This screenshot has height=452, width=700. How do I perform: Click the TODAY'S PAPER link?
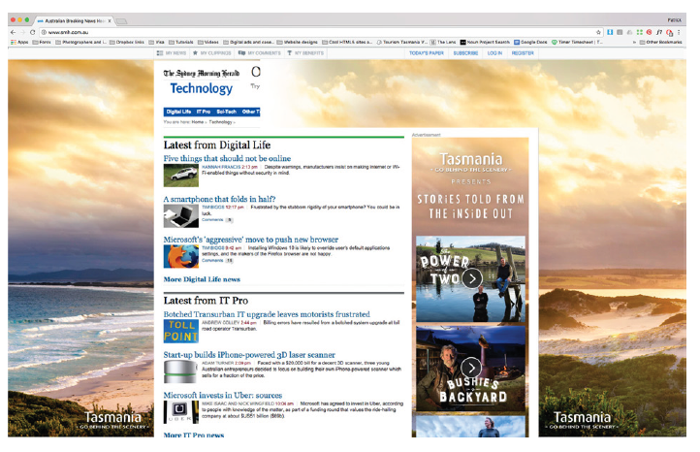tap(427, 52)
